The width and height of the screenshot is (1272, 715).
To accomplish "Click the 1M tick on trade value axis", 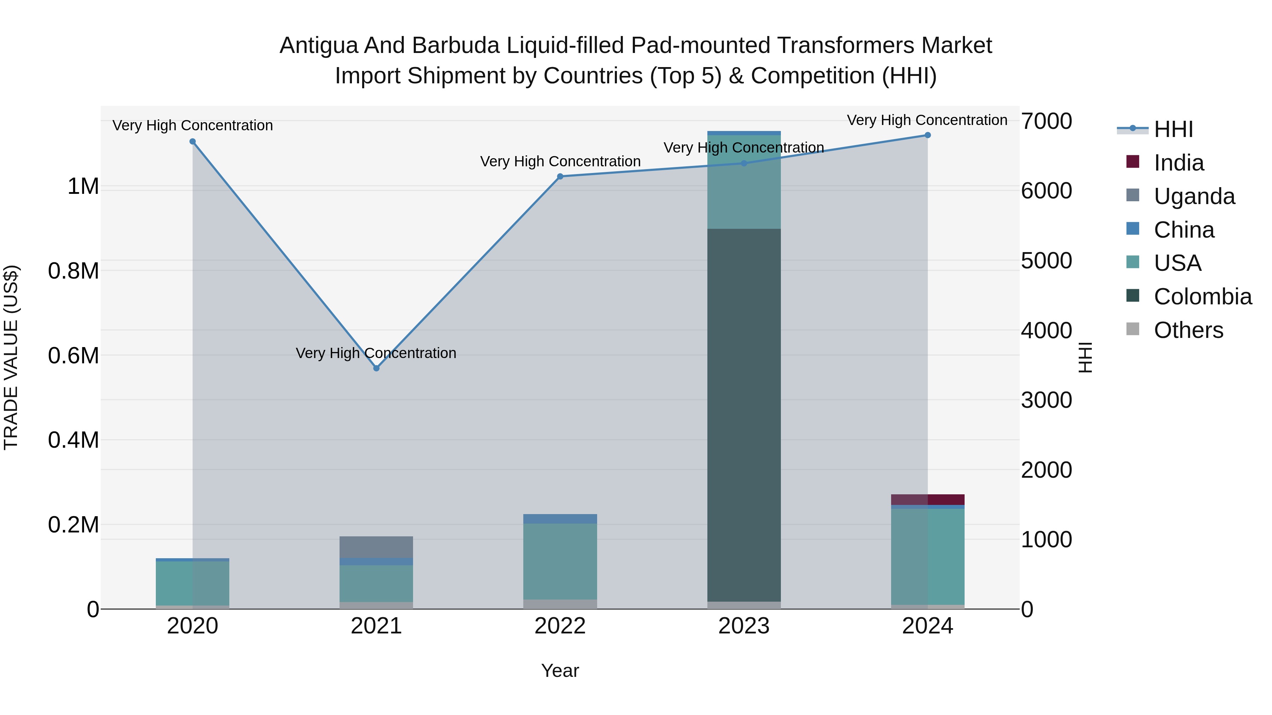I will click(83, 186).
